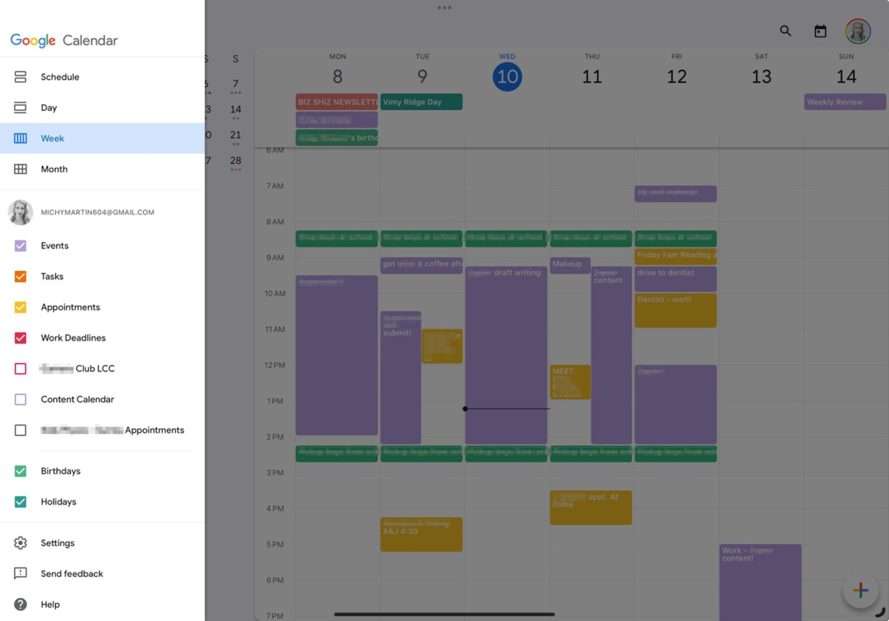Select Wednesday 10 highlighted day

[x=507, y=77]
